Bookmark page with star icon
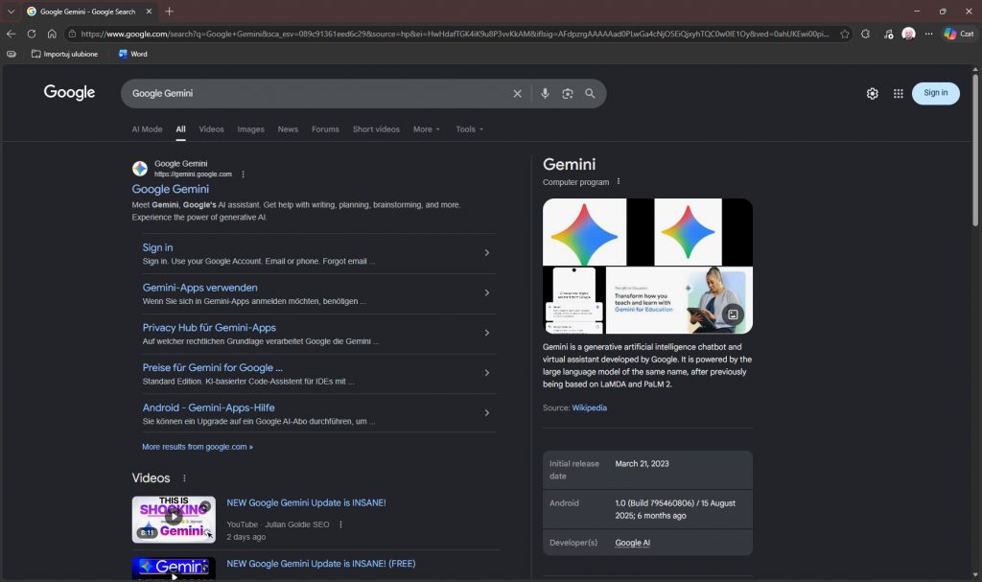This screenshot has height=582, width=982. click(845, 34)
